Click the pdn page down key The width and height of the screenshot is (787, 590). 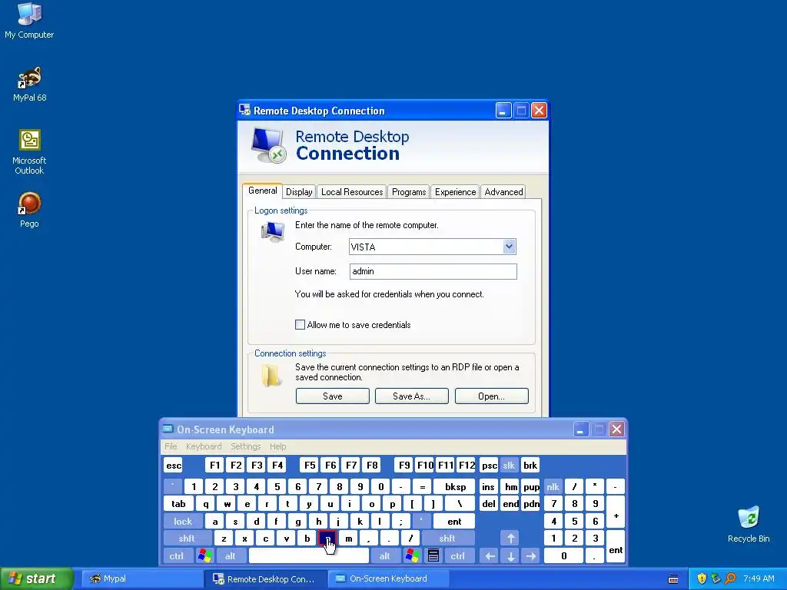pos(531,504)
